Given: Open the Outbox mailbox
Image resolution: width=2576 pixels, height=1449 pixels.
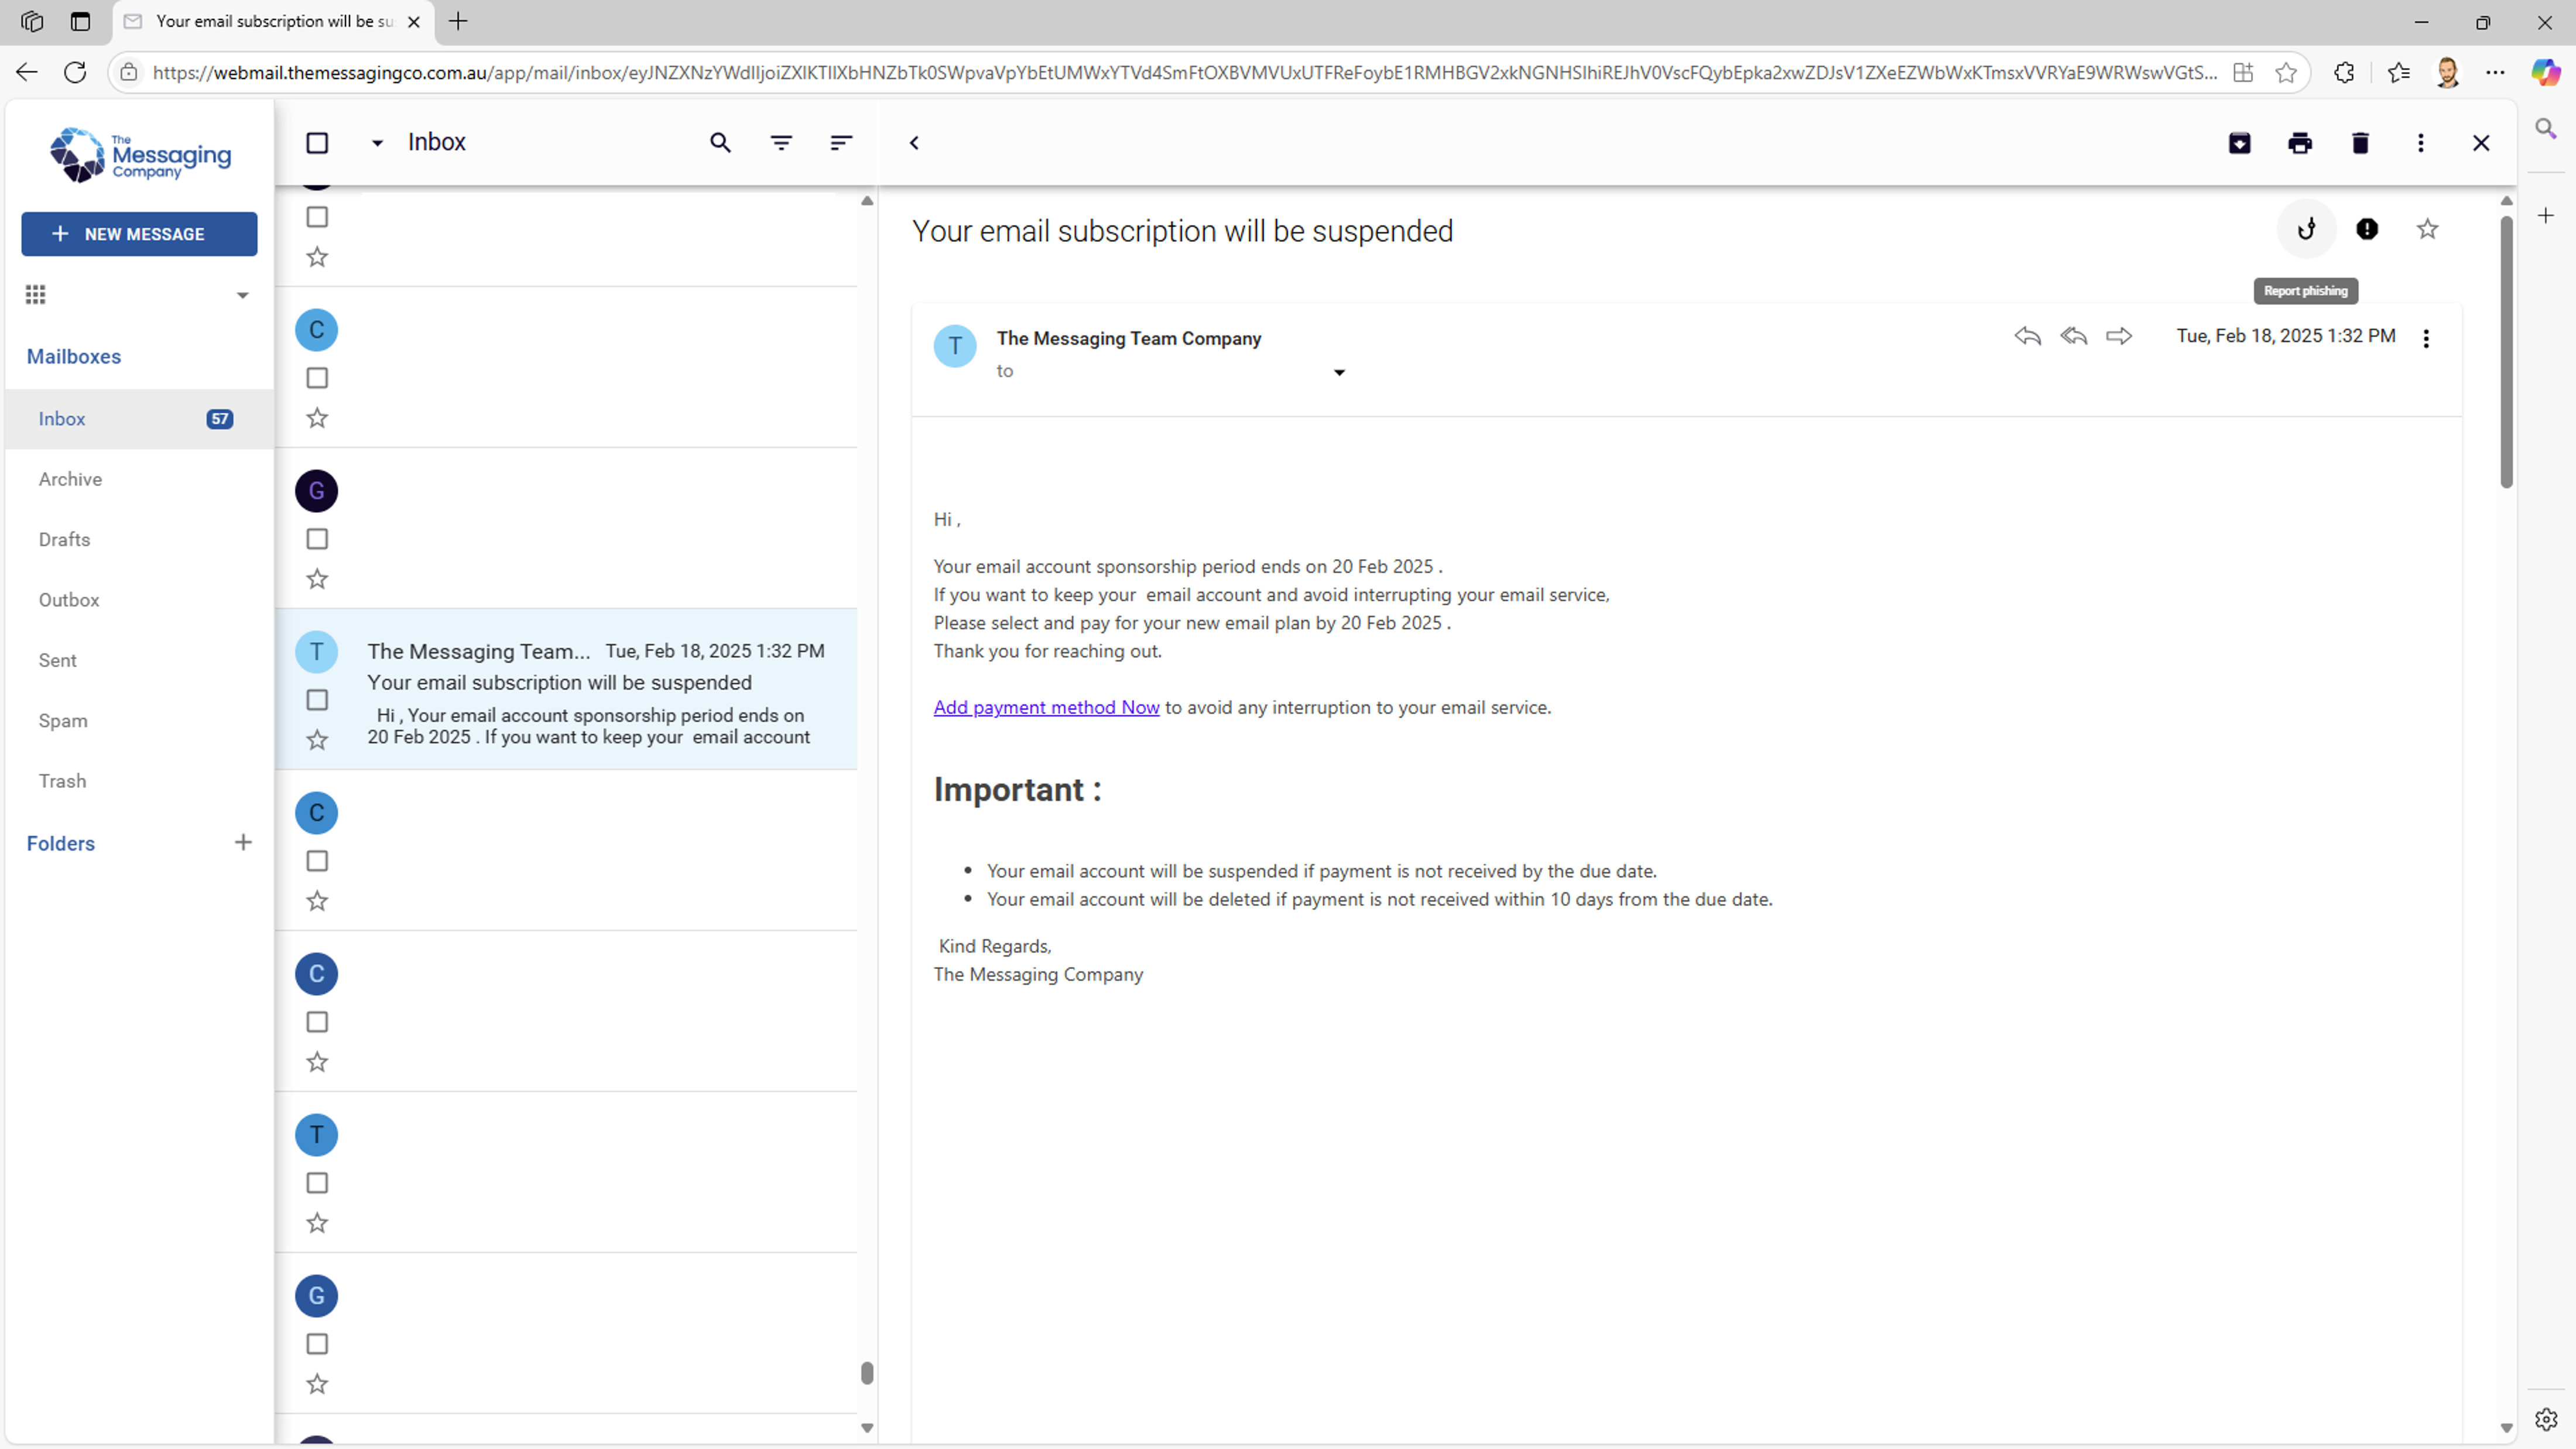Looking at the screenshot, I should [139, 600].
